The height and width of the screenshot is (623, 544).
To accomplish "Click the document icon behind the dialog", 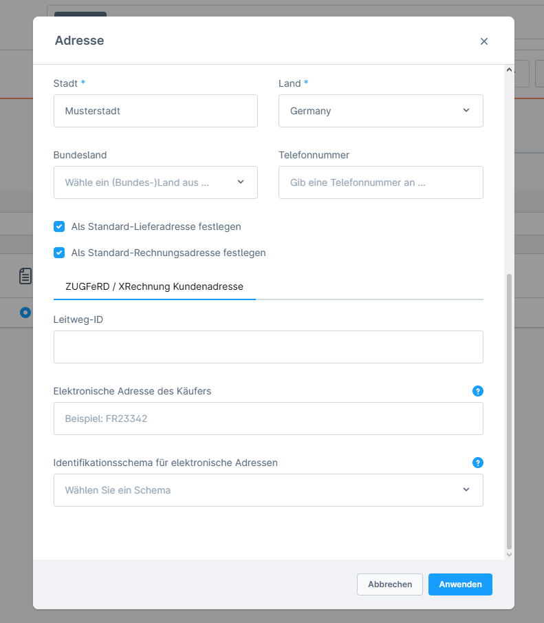I will 25,277.
